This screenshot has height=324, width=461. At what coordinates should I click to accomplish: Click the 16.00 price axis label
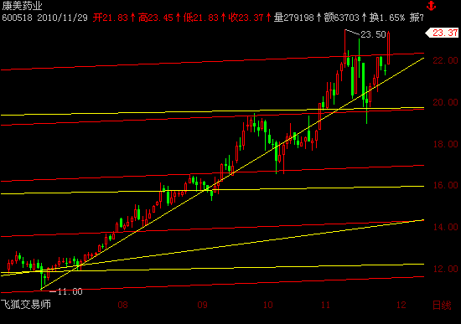[x=445, y=185]
